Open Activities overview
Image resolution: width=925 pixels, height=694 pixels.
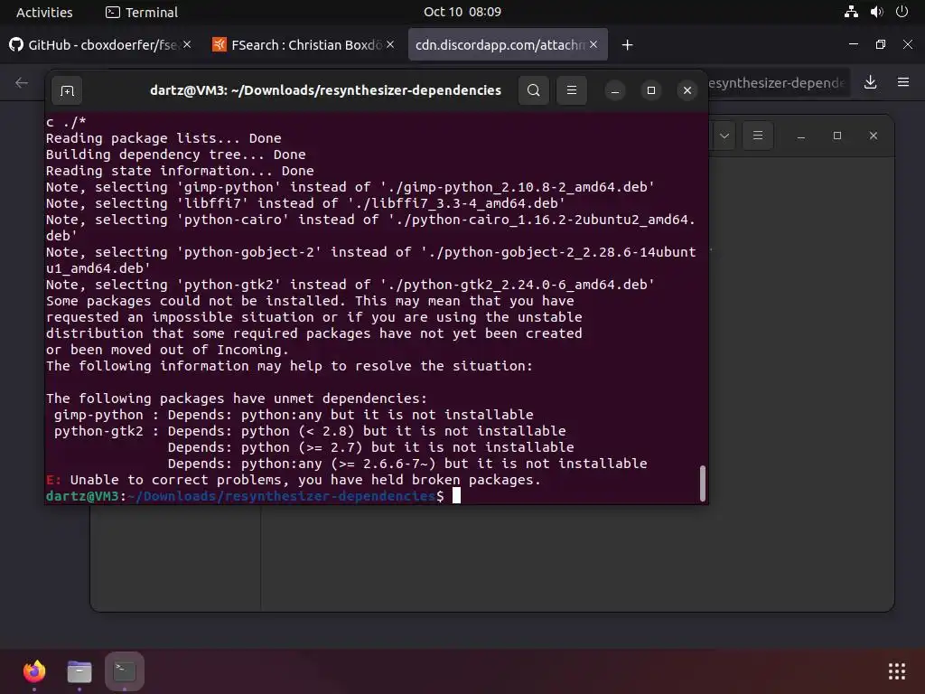pyautogui.click(x=44, y=12)
